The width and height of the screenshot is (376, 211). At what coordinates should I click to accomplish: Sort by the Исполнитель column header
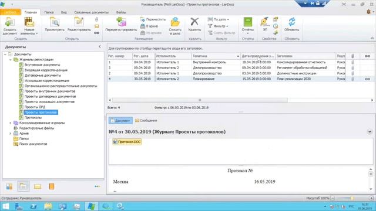pos(173,56)
